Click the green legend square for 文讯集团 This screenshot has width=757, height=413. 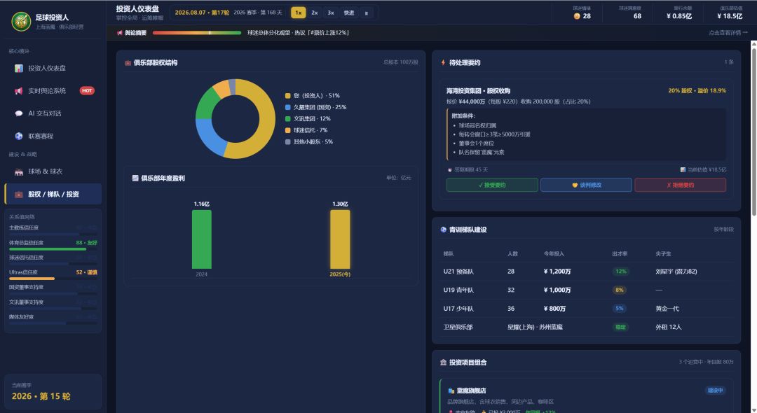(x=288, y=119)
